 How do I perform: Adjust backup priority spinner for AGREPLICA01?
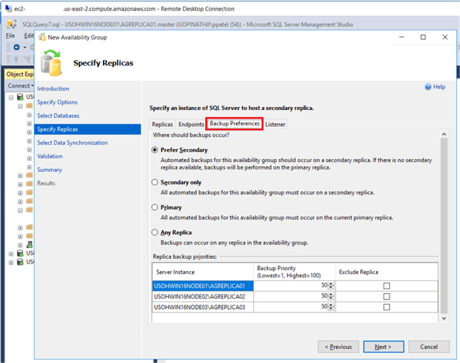coord(331,286)
